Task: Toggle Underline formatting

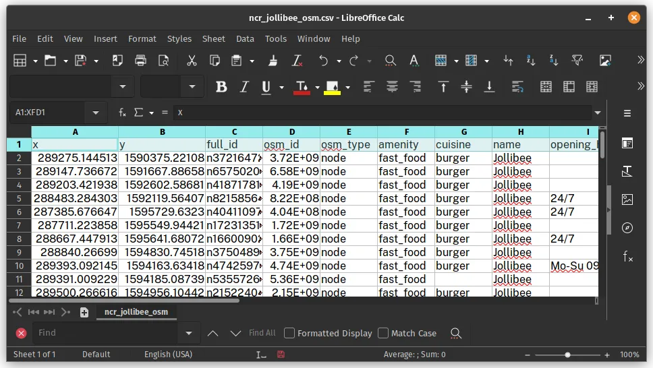Action: click(266, 86)
